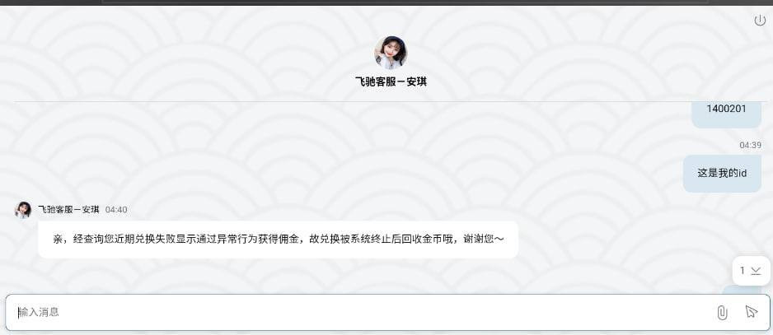Jump to newest messages via down chevron
The image size is (773, 335).
[x=756, y=271]
